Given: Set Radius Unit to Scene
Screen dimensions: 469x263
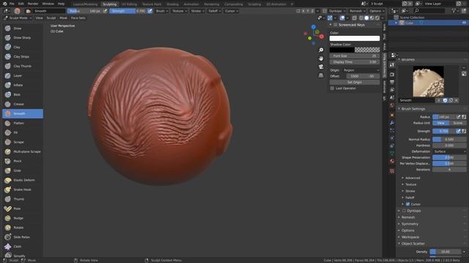Looking at the screenshot, I should [x=457, y=123].
